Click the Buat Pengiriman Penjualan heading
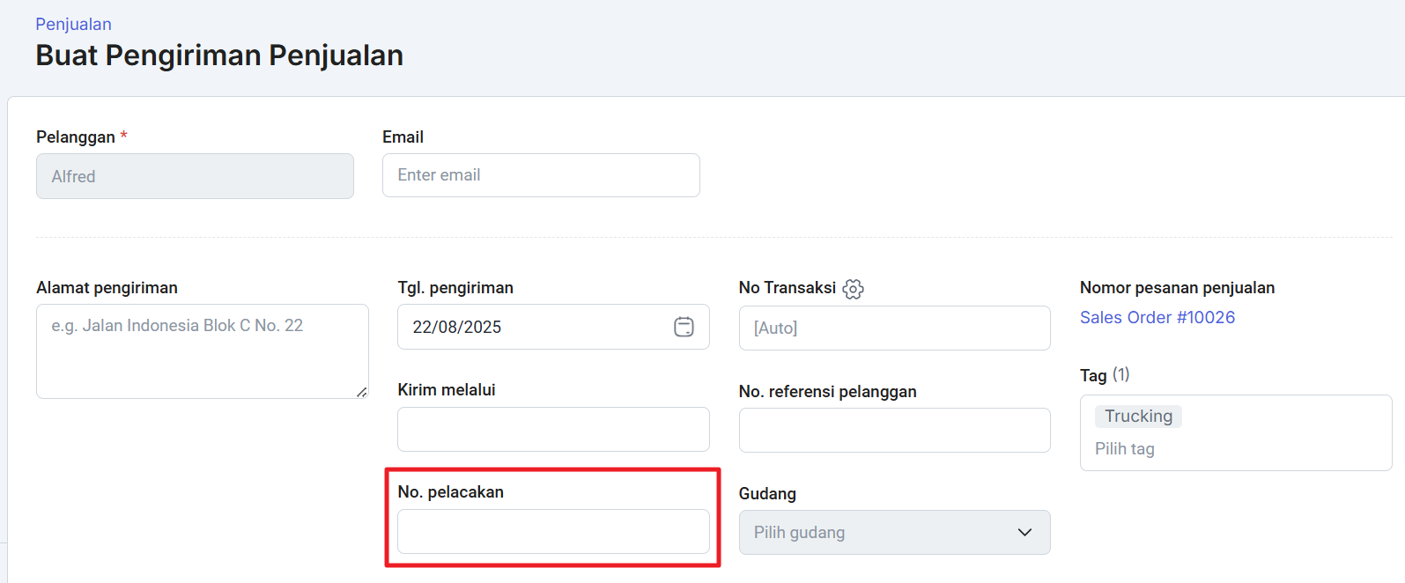Screen dimensions: 1405x583 [219, 55]
